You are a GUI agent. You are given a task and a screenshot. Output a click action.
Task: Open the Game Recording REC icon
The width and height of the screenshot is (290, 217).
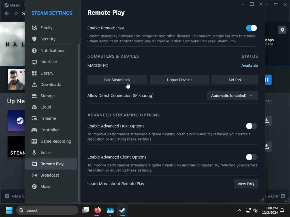tap(34, 141)
